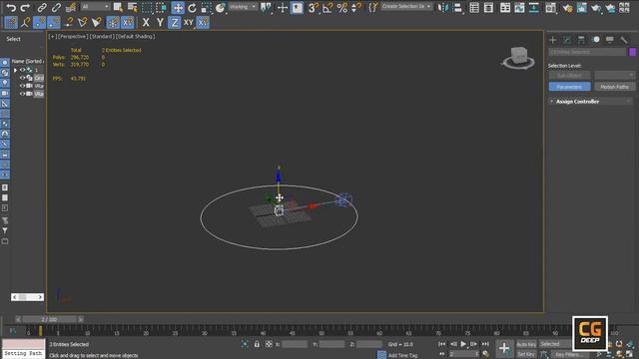The width and height of the screenshot is (639, 359).
Task: Activate the Select and Scale tool
Action: pos(207,7)
